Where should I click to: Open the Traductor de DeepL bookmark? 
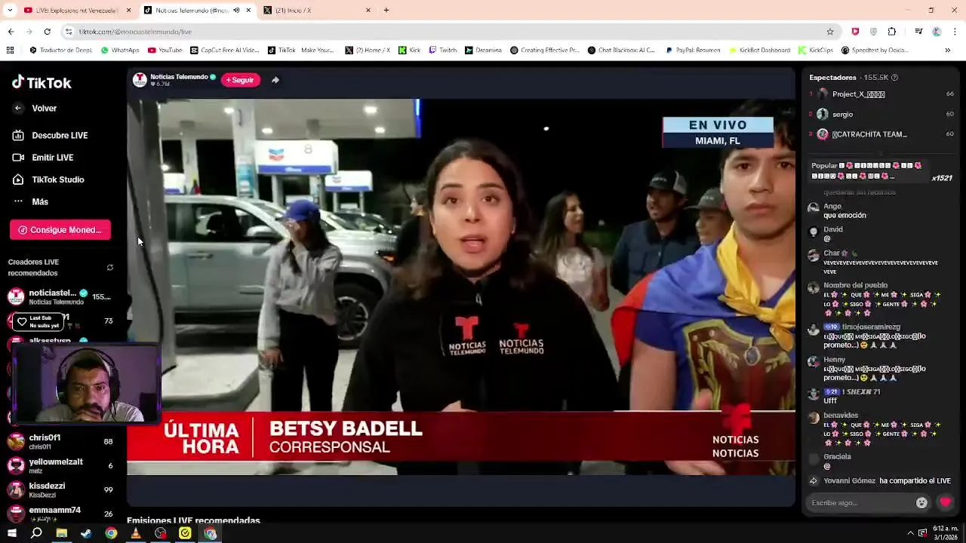[x=60, y=51]
